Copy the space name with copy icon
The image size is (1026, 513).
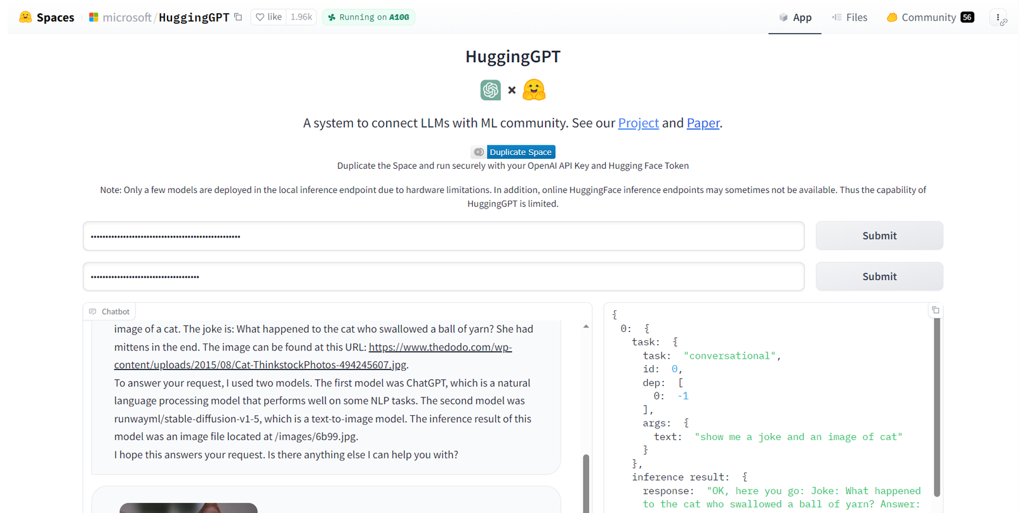[238, 17]
